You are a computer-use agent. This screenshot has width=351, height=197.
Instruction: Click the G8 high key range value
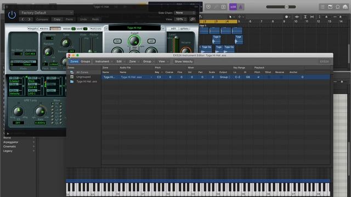pyautogui.click(x=248, y=77)
